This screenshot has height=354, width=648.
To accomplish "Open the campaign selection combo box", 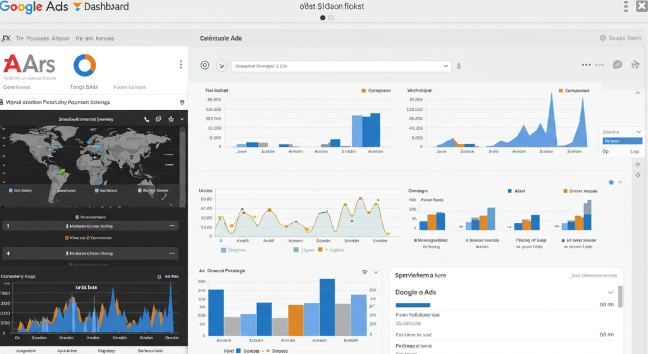I will pos(341,66).
